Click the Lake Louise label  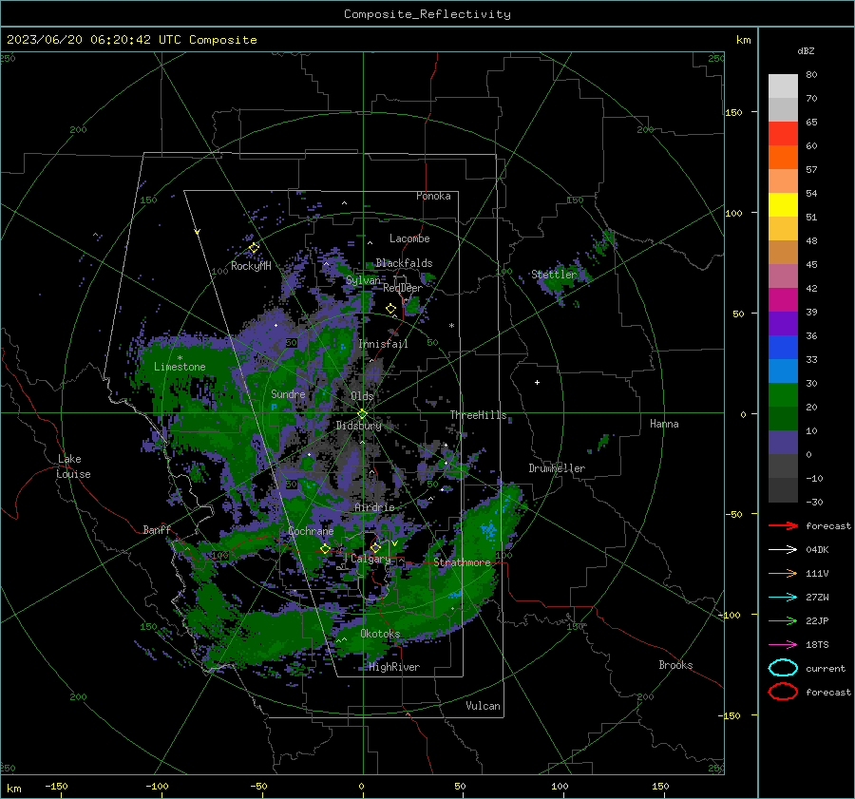pyautogui.click(x=73, y=466)
